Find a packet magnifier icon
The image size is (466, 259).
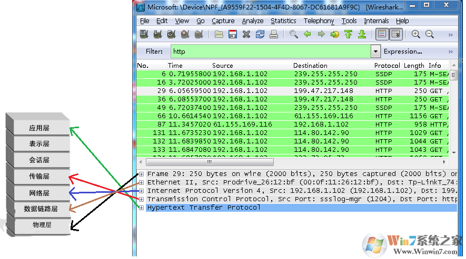294,35
